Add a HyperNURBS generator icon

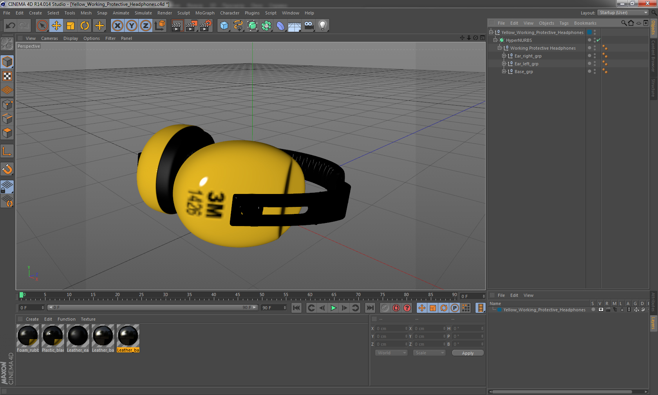click(252, 26)
